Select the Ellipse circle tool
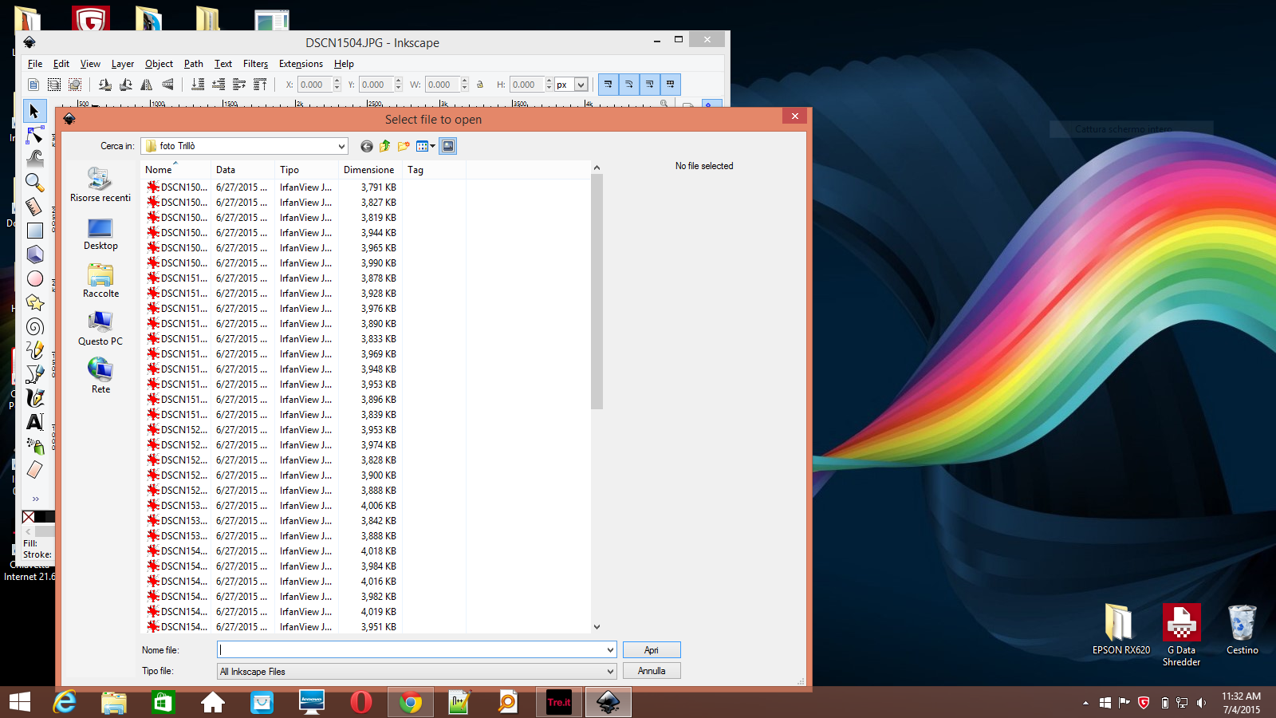This screenshot has width=1276, height=718. pyautogui.click(x=34, y=278)
